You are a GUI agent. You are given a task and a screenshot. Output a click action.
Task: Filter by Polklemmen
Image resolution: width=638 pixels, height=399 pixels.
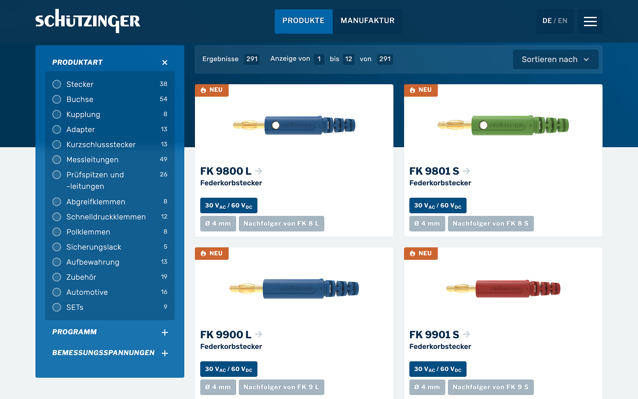57,232
